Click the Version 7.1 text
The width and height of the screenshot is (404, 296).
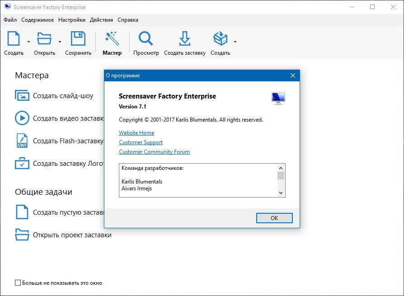132,107
